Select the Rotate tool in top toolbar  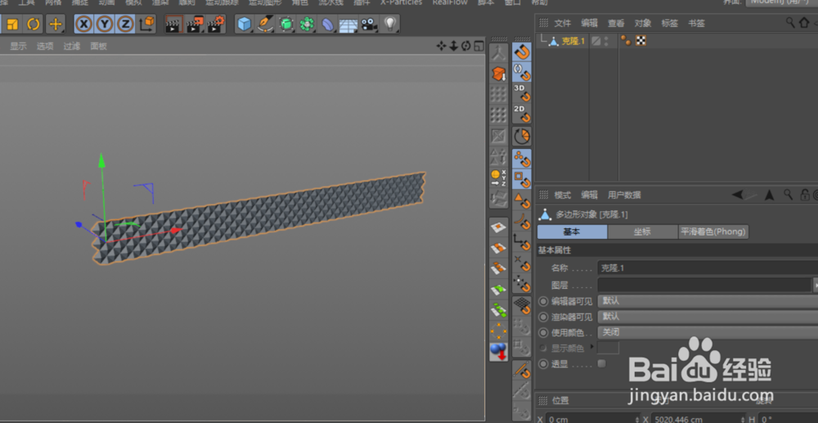click(x=33, y=24)
